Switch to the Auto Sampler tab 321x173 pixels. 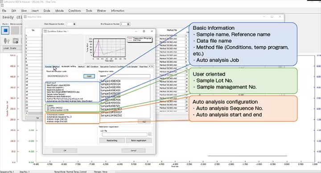click(x=132, y=67)
